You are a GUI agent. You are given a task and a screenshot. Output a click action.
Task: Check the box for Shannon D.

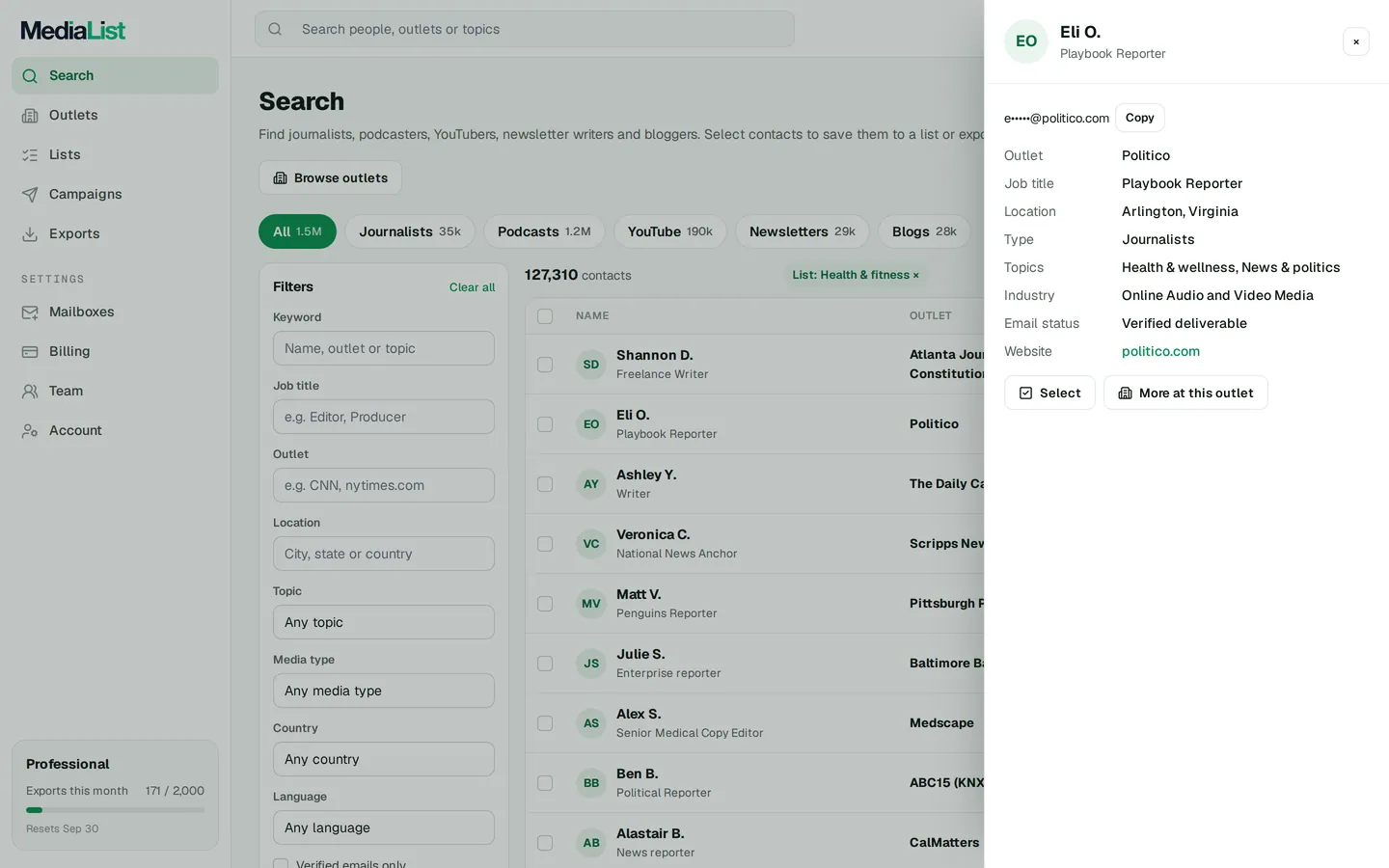pyautogui.click(x=545, y=365)
